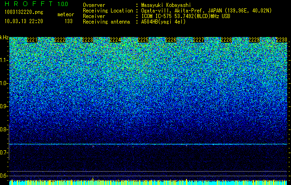Click the 2228 time marker
Screen dimensions: 291x185
226,40
